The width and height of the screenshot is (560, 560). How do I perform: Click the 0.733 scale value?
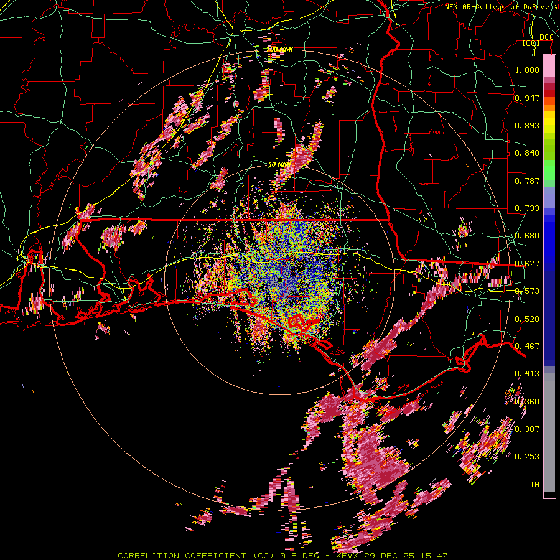(527, 208)
